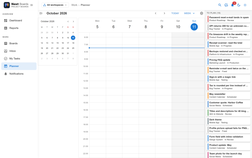The height and width of the screenshot is (158, 252).
Task: Open task Titles and descriptions for 40 blog
Action: 228,113
